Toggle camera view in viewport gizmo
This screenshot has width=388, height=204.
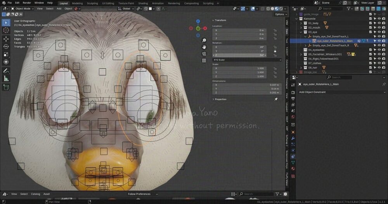[204, 54]
